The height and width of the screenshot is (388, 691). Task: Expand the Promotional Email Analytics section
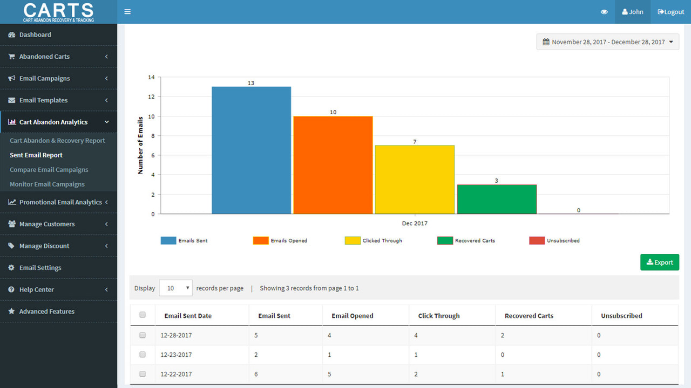(58, 202)
